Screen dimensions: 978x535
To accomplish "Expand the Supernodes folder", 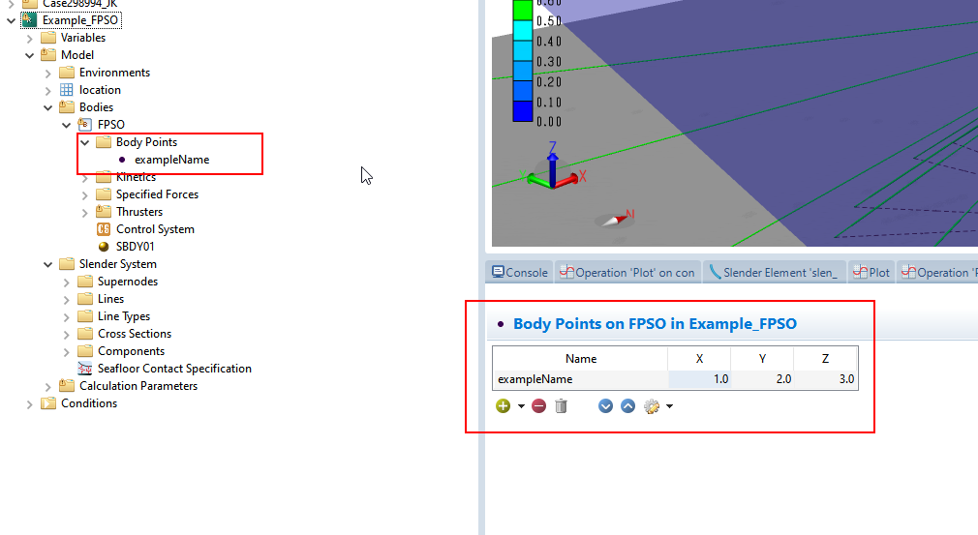I will pos(67,282).
